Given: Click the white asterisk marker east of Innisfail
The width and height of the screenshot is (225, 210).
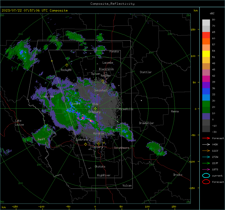Looking at the screenshot, I should (x=119, y=86).
